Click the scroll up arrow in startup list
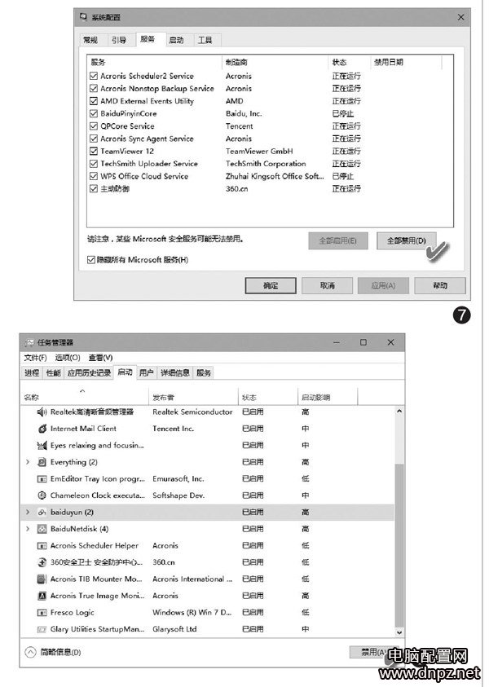 [399, 412]
